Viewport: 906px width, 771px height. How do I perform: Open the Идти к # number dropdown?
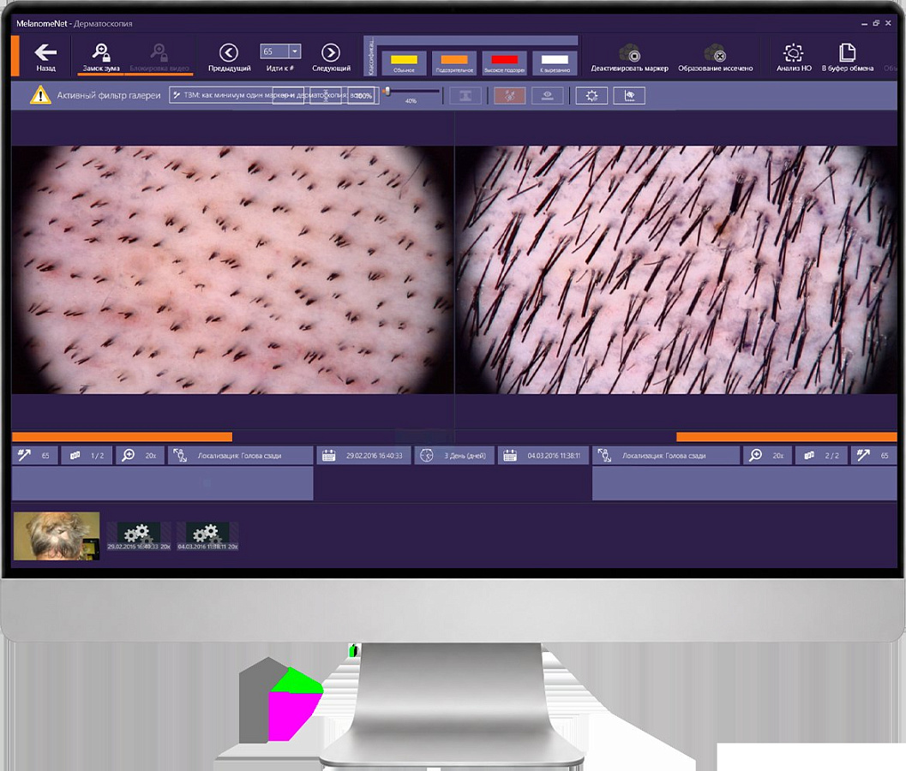point(295,51)
